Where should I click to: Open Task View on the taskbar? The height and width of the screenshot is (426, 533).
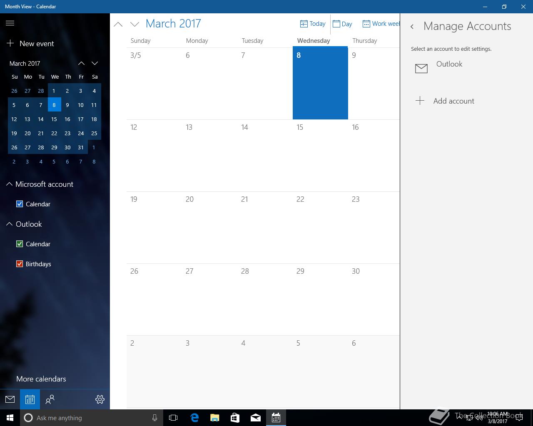[x=173, y=418]
